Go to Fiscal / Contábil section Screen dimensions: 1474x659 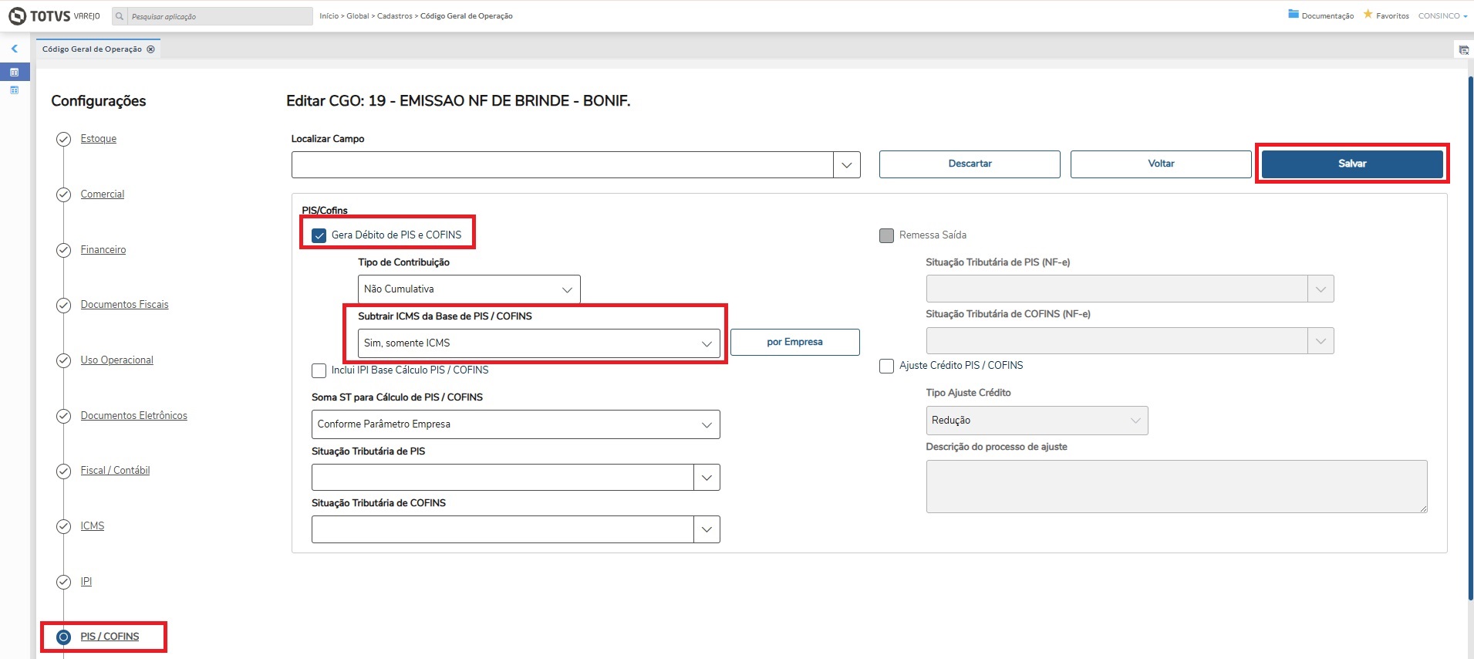[x=115, y=471]
